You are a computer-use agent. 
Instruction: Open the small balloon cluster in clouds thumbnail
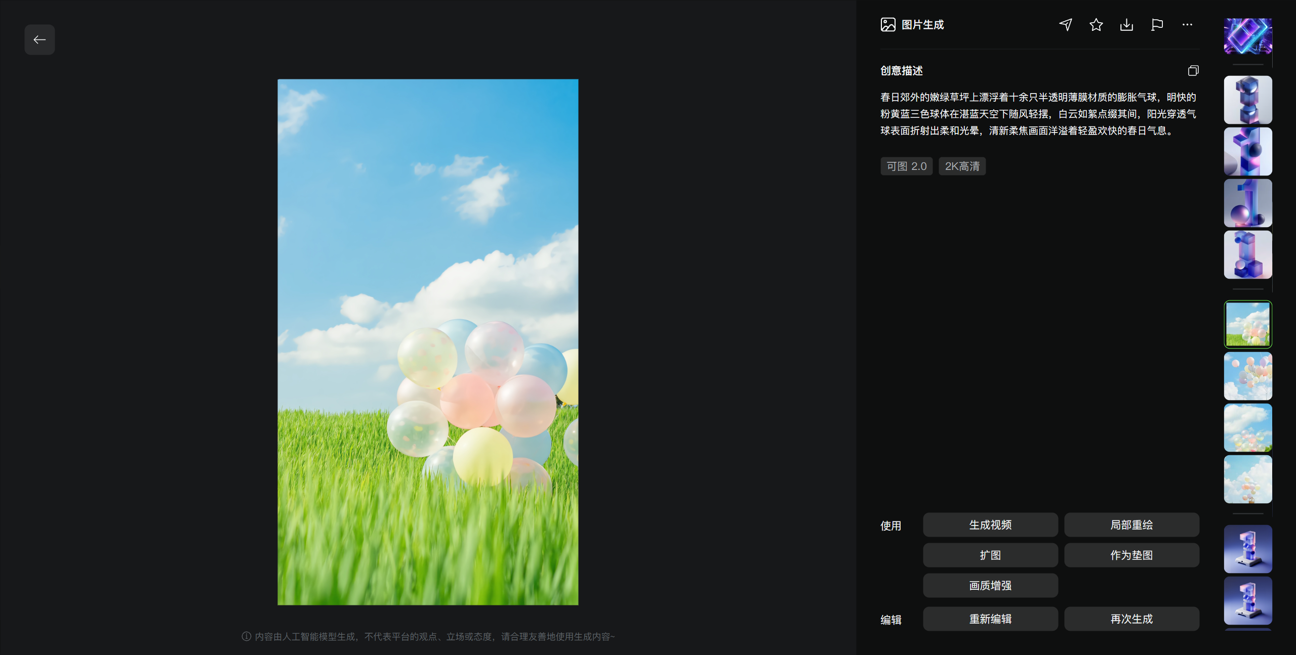[1248, 479]
